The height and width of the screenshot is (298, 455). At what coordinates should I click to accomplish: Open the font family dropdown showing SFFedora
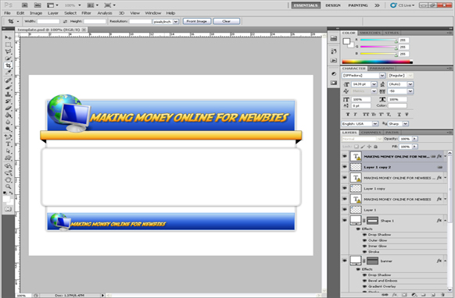[382, 76]
